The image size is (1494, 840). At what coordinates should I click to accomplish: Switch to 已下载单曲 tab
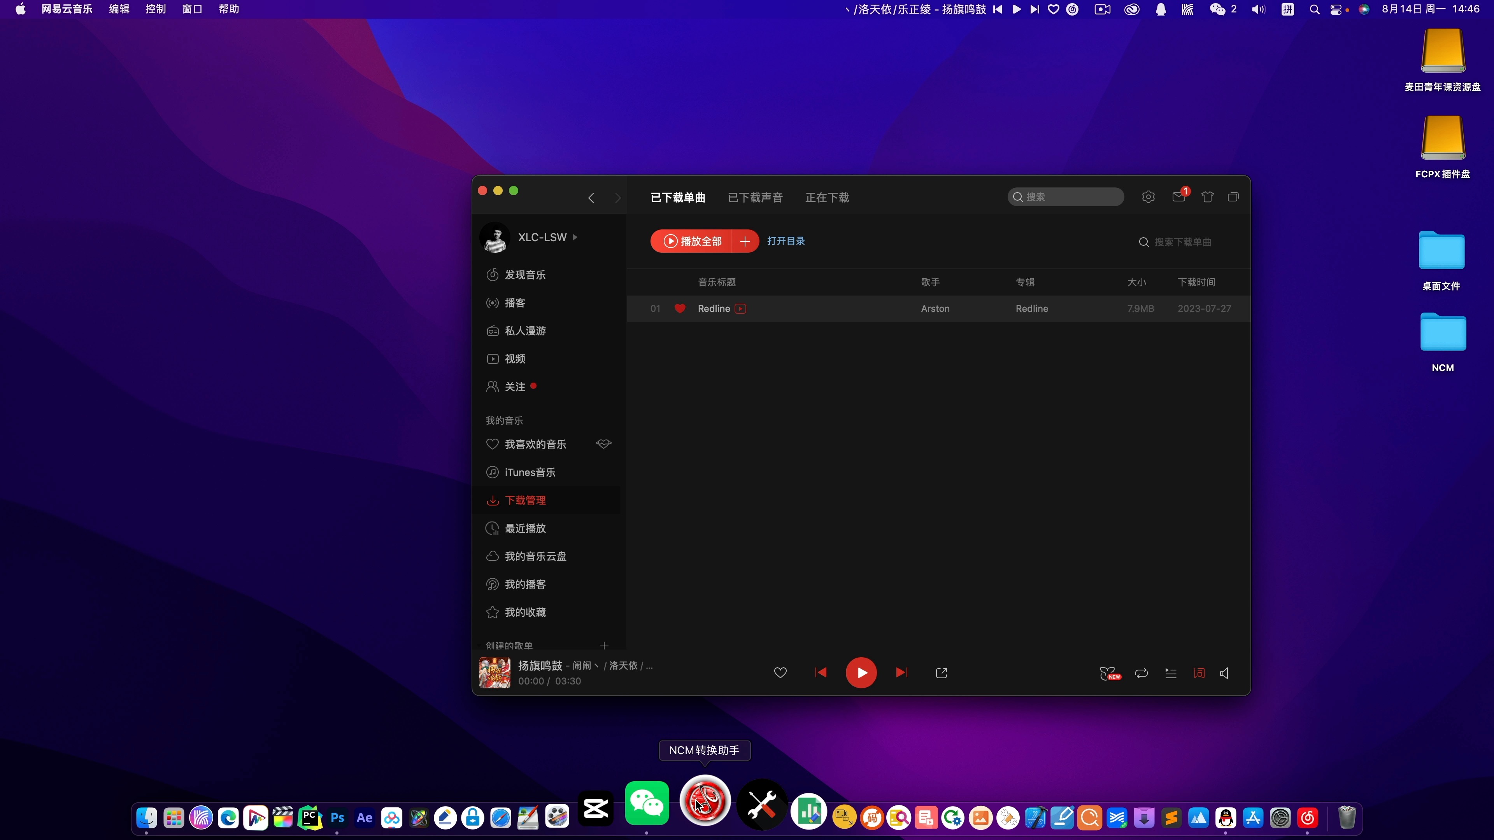tap(678, 198)
